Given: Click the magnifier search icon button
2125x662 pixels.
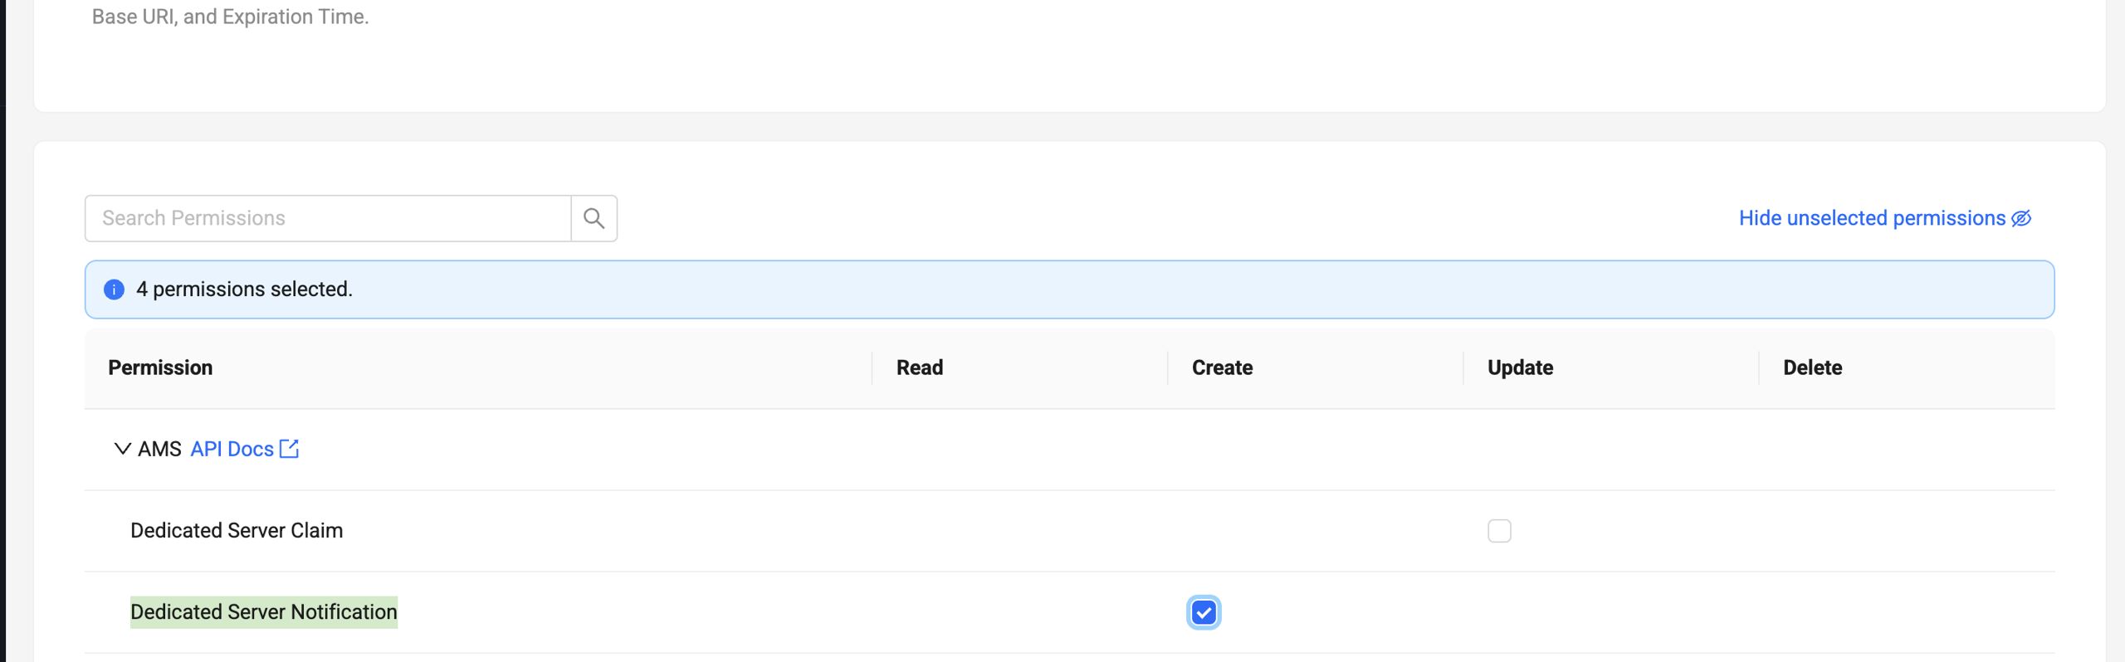Looking at the screenshot, I should (x=594, y=218).
